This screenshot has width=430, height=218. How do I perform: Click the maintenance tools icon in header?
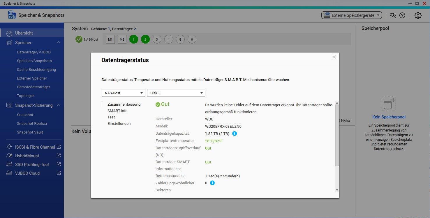[x=393, y=15]
